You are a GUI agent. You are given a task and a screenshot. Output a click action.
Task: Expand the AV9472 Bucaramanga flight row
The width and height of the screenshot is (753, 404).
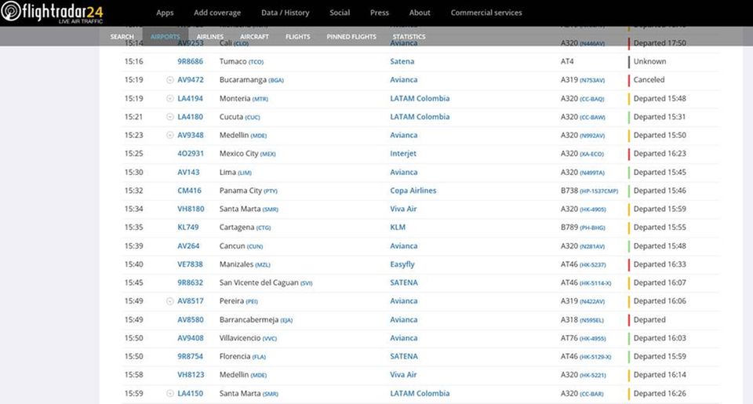pos(170,80)
